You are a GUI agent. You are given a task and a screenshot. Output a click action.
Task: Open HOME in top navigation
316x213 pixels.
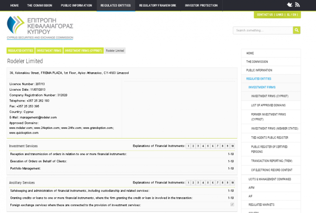(x=14, y=5)
